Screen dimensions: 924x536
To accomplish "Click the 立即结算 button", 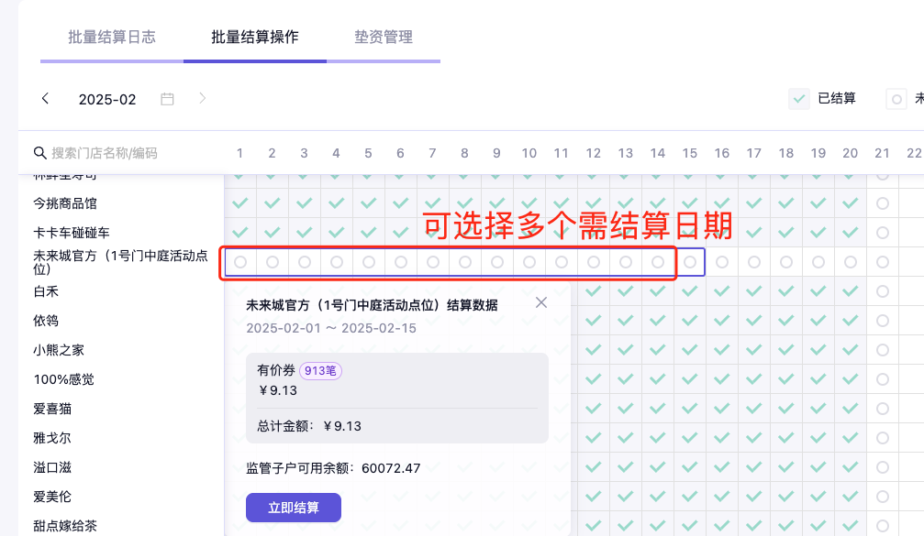I will pos(294,508).
